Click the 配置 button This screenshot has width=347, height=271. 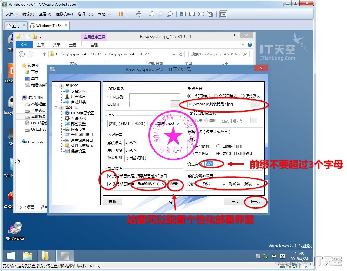174,184
